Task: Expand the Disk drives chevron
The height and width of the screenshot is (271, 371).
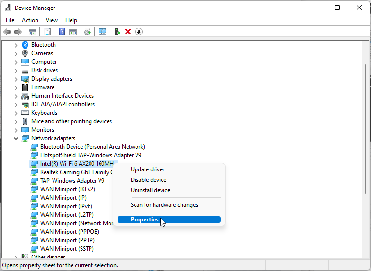Action: coord(16,70)
